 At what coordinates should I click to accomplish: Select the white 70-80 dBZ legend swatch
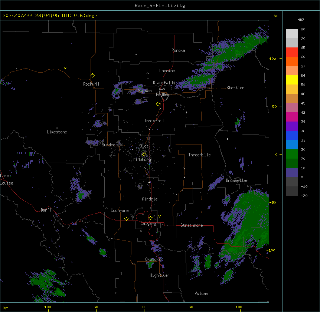point(292,34)
